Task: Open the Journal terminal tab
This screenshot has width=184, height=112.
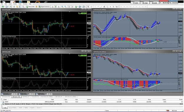Action: tap(39, 108)
